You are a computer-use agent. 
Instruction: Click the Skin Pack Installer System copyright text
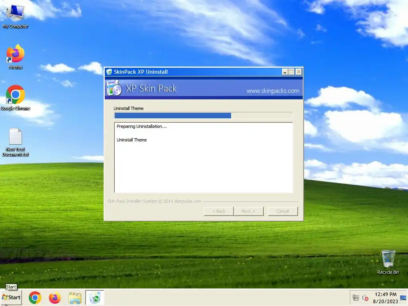pyautogui.click(x=155, y=201)
